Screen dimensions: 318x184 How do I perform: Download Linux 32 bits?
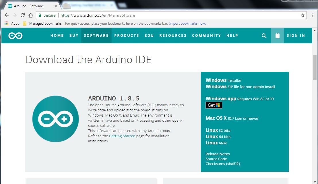tap(218, 130)
